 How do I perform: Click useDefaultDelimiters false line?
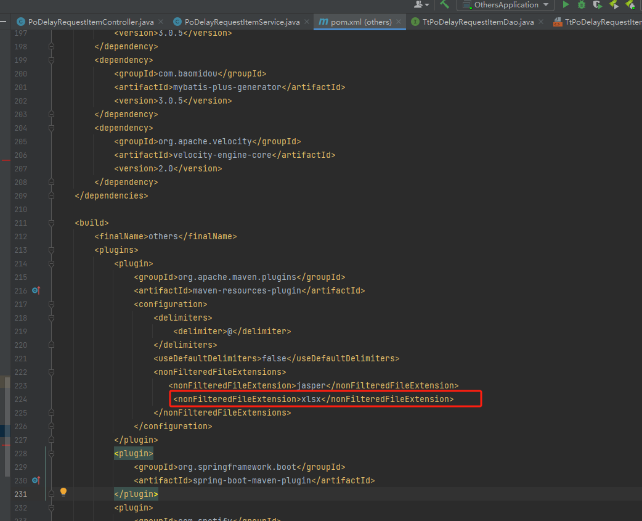(277, 358)
